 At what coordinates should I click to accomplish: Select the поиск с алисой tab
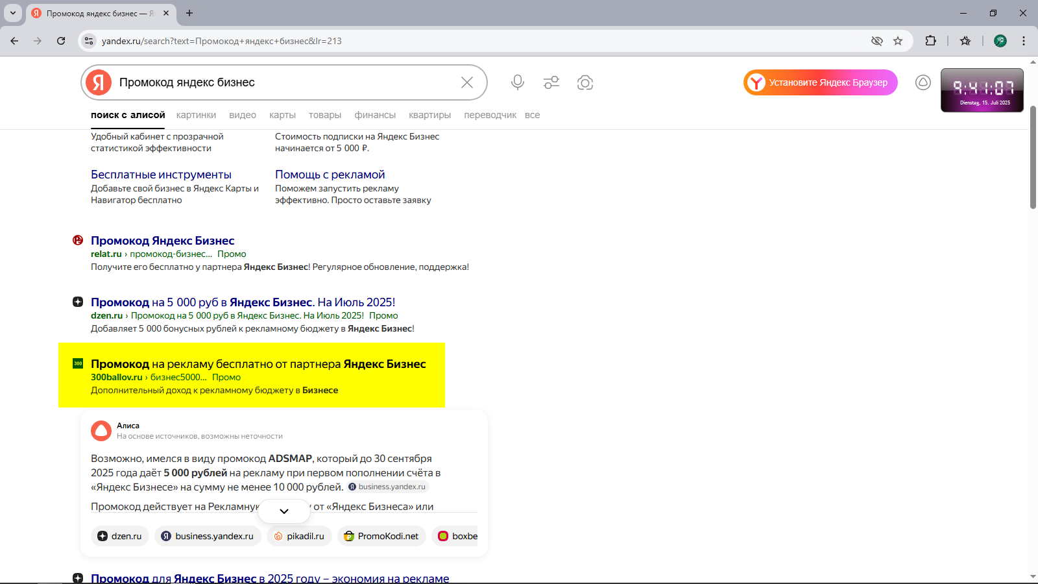click(x=128, y=115)
